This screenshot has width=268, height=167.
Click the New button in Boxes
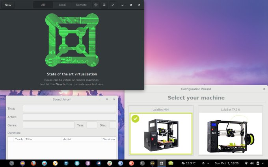coord(8,5)
